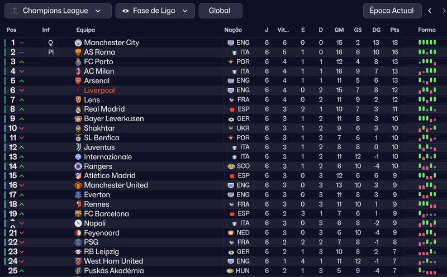The width and height of the screenshot is (447, 277).
Task: Click the Manchester City club crest
Action: pyautogui.click(x=78, y=43)
